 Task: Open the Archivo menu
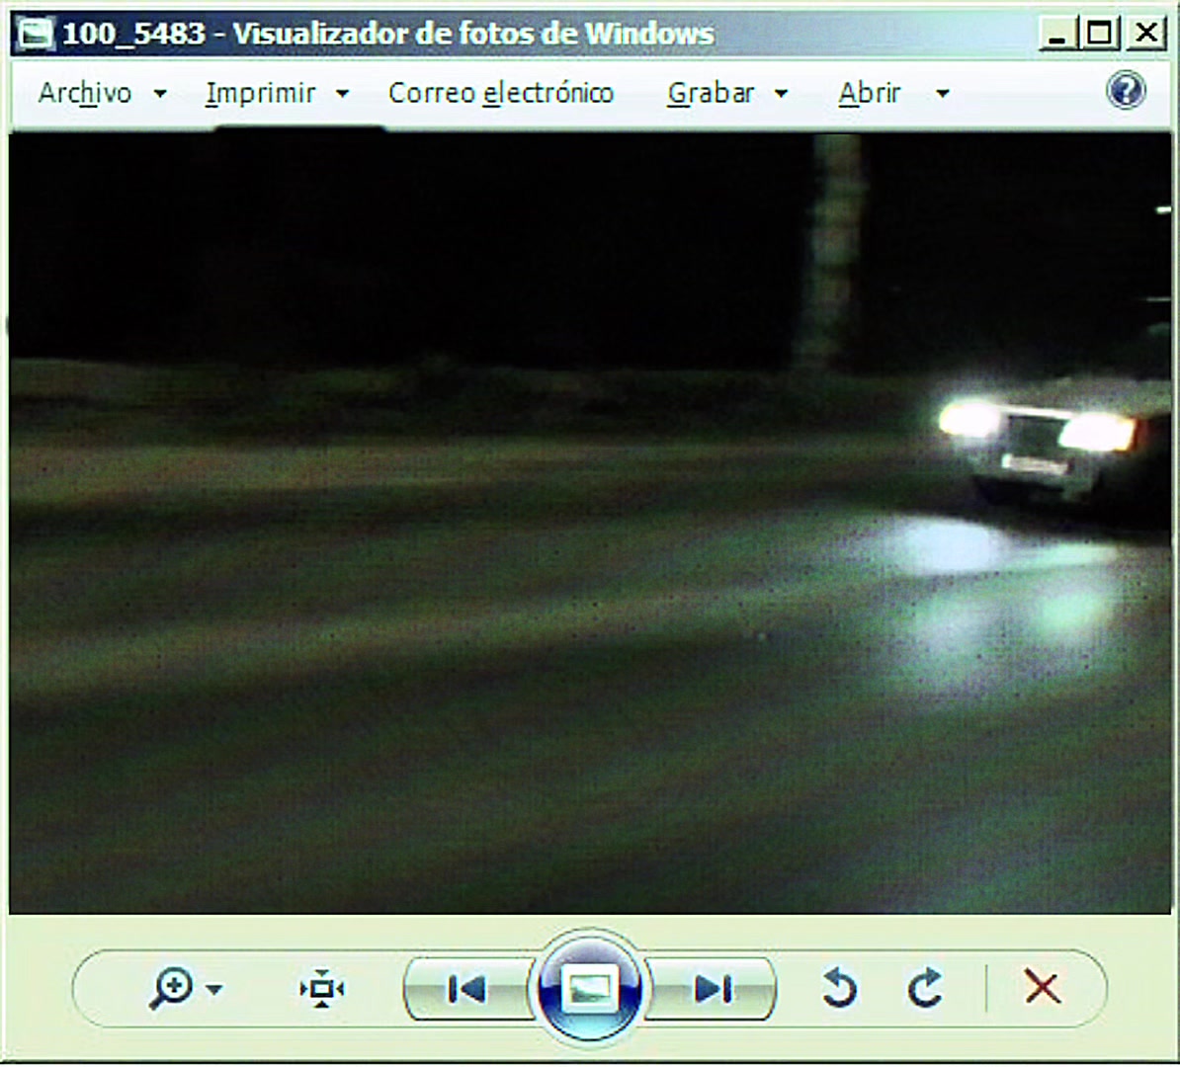pos(85,93)
